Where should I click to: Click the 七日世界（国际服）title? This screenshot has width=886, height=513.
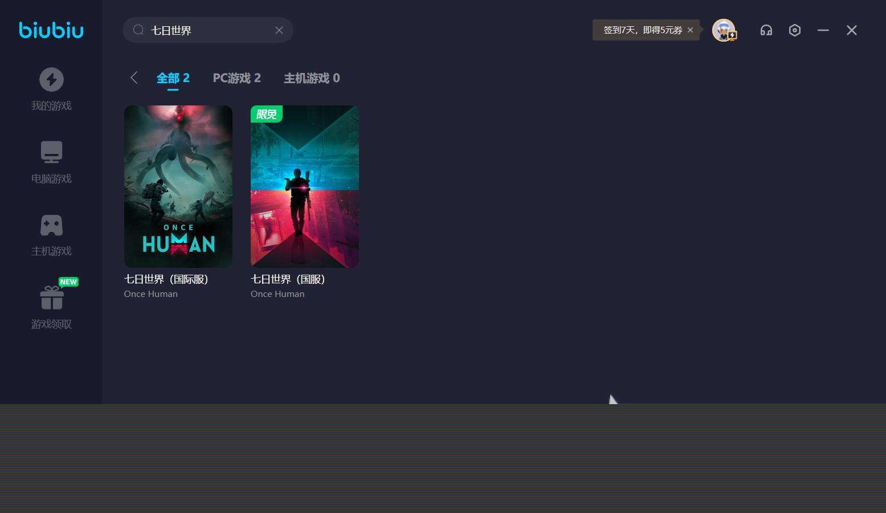pyautogui.click(x=168, y=279)
